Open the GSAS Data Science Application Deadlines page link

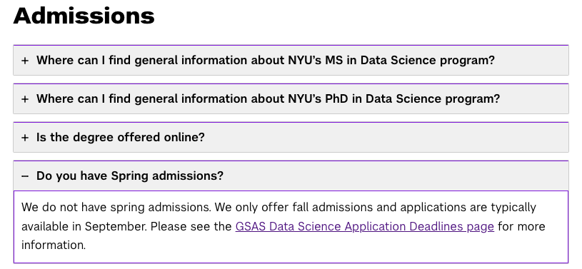(364, 226)
